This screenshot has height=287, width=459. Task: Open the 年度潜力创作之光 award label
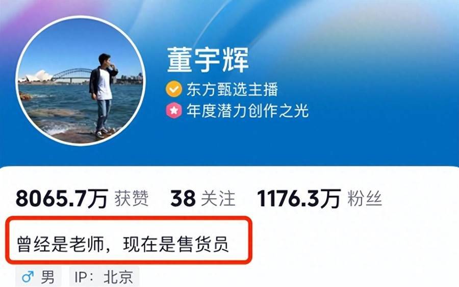pos(248,111)
